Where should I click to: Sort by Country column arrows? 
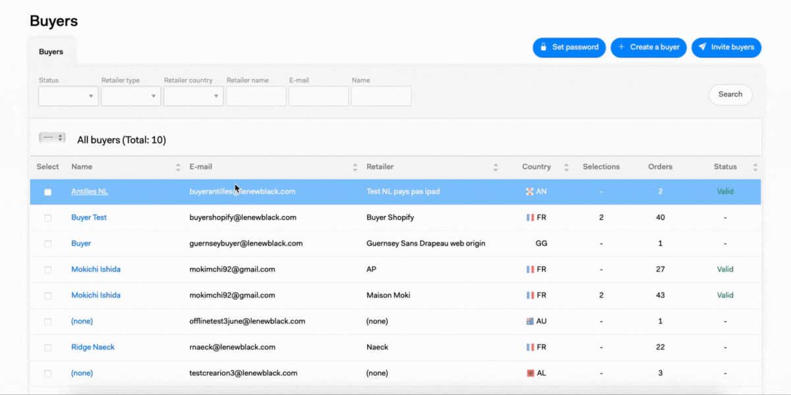pyautogui.click(x=566, y=167)
